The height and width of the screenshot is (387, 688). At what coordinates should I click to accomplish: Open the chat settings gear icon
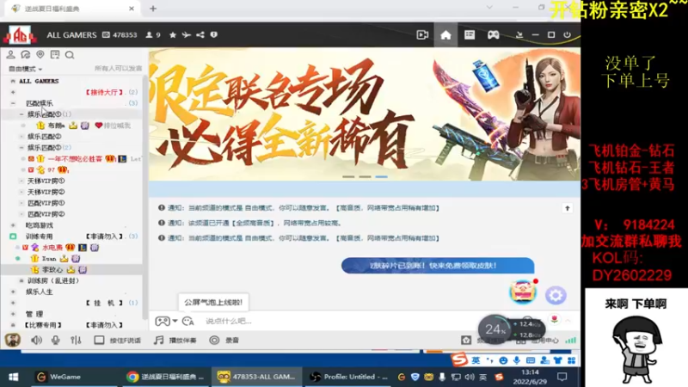tap(556, 295)
